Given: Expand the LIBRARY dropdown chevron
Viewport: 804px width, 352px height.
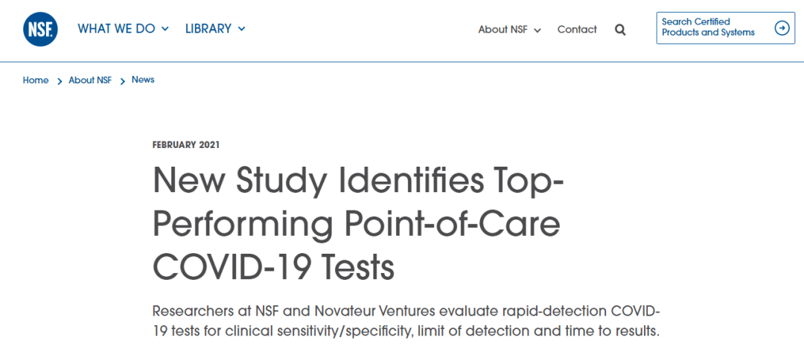Looking at the screenshot, I should [x=241, y=29].
